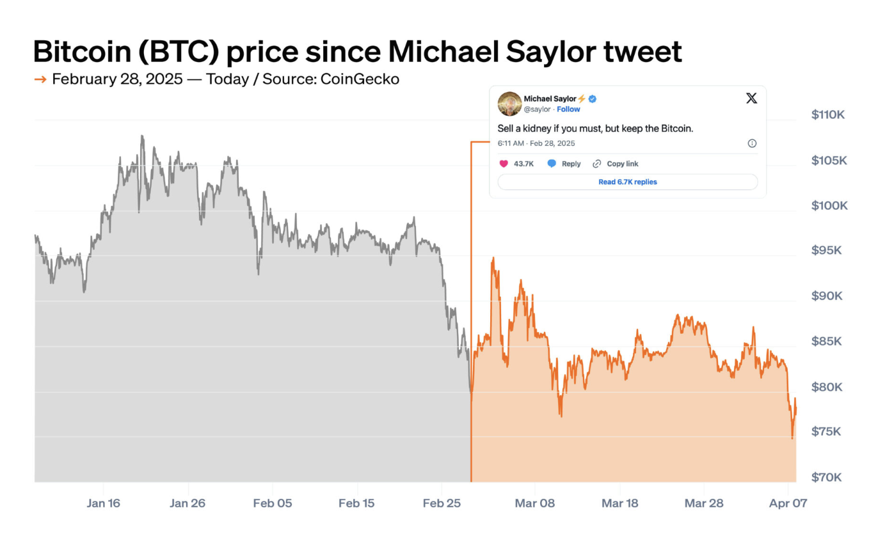Click the @saylor handle
Image resolution: width=869 pixels, height=536 pixels.
pyautogui.click(x=538, y=109)
